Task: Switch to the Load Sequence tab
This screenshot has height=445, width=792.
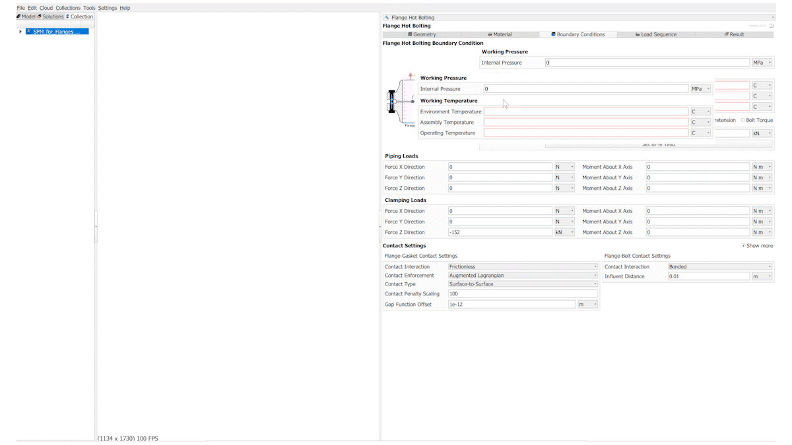Action: 655,34
